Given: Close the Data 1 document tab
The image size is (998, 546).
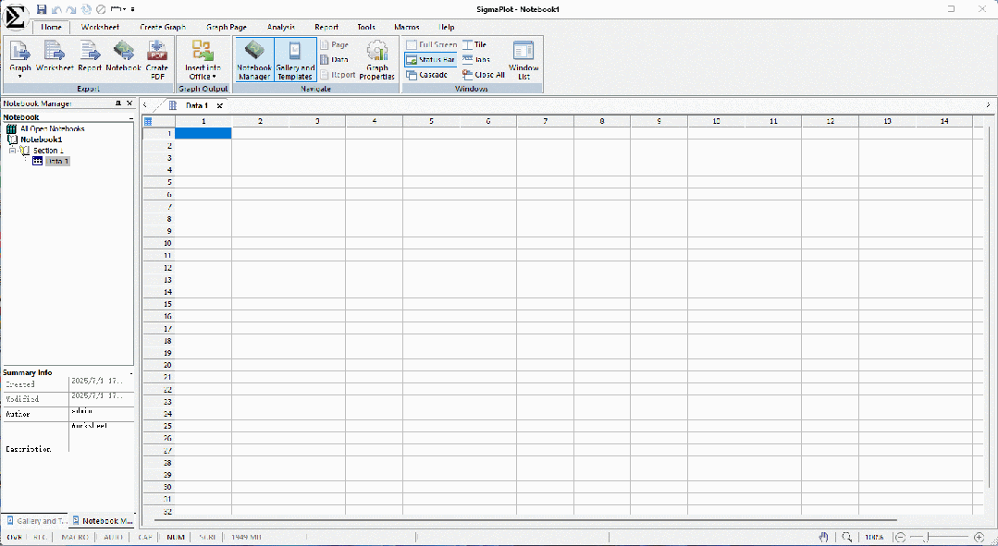Looking at the screenshot, I should [219, 105].
